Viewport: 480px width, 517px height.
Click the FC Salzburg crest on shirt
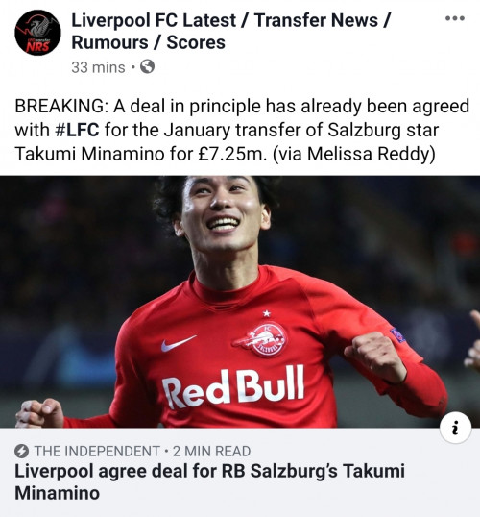click(260, 339)
